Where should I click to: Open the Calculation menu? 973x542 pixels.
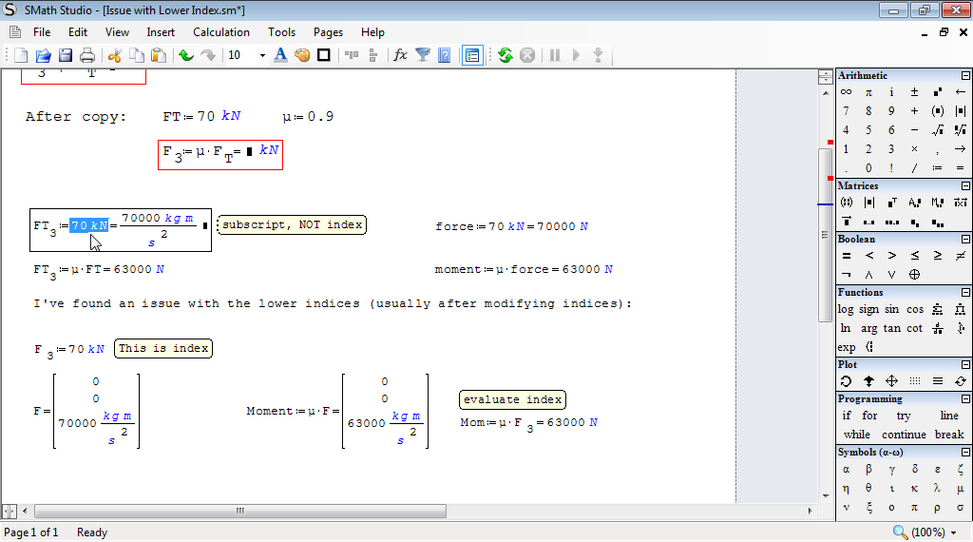click(x=221, y=32)
